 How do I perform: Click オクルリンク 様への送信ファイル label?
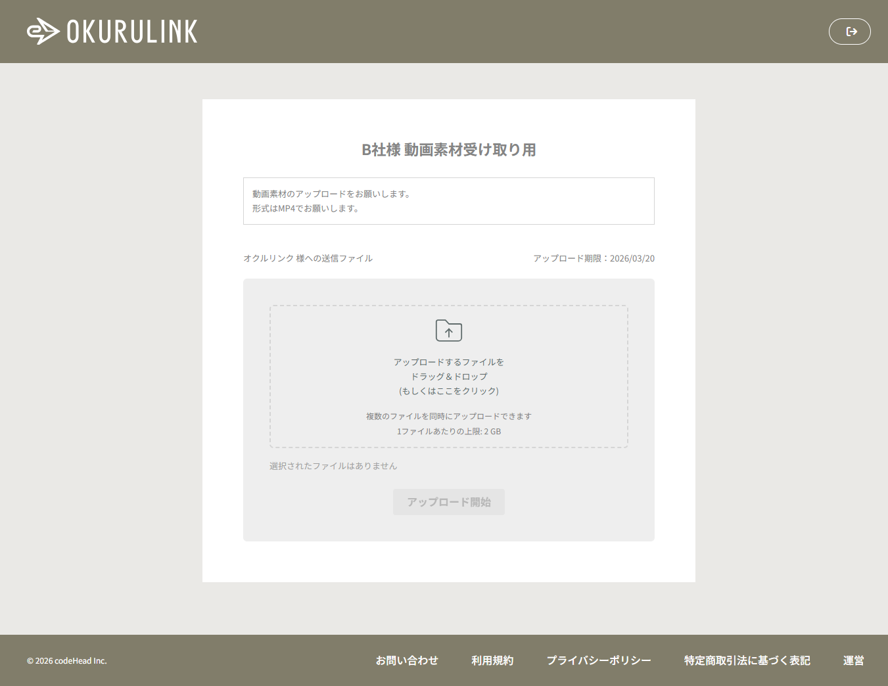click(308, 258)
